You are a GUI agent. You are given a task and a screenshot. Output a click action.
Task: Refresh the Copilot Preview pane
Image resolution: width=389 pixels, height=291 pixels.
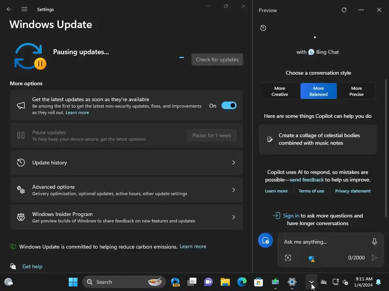click(x=344, y=10)
